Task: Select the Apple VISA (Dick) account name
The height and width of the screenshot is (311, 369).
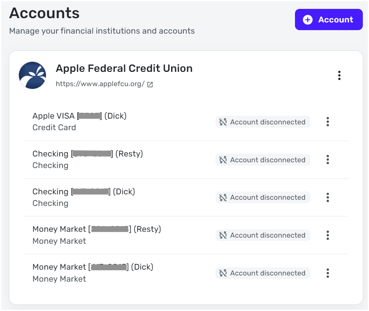Action: coord(79,116)
